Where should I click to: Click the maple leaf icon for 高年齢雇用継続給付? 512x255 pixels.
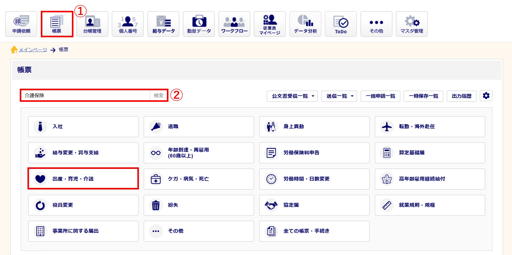coord(387,179)
